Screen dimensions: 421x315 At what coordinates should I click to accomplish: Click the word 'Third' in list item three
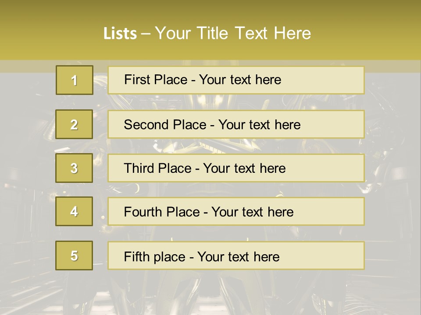coord(139,168)
